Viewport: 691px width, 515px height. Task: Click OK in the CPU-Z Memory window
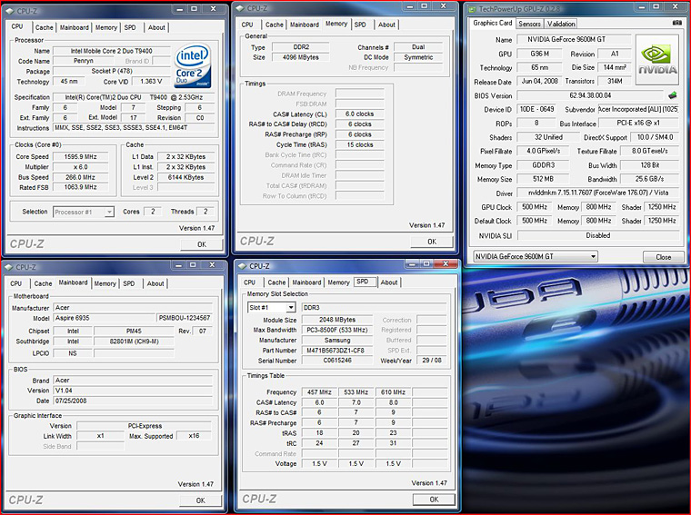(x=432, y=242)
